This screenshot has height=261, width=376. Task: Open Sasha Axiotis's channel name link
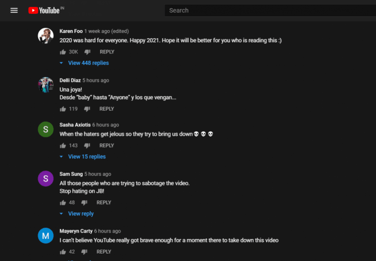coord(75,125)
